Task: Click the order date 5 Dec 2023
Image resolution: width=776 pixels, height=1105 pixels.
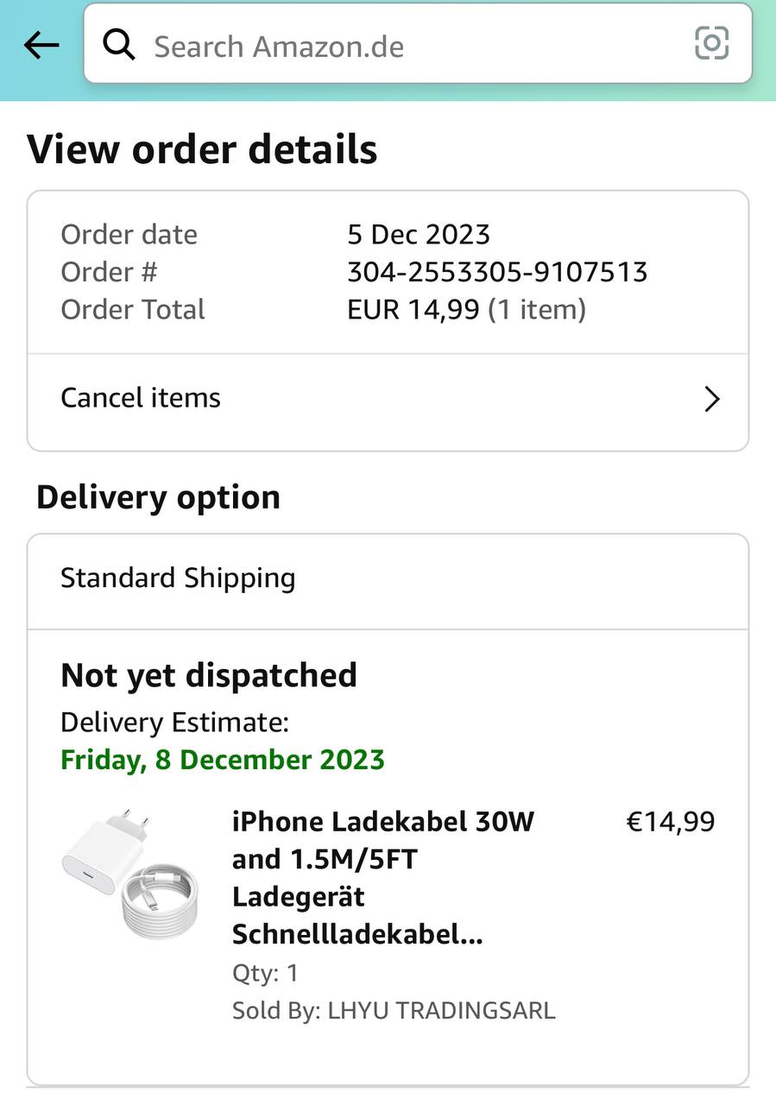Action: 419,234
